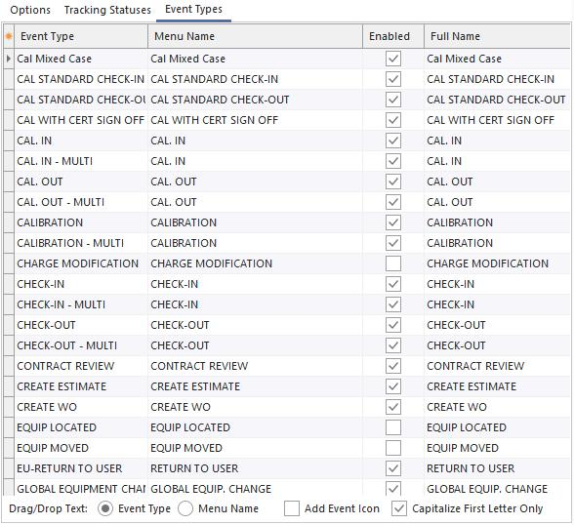
Task: Select the CAL. OUT - MULTI event type cell
Action: (81, 202)
